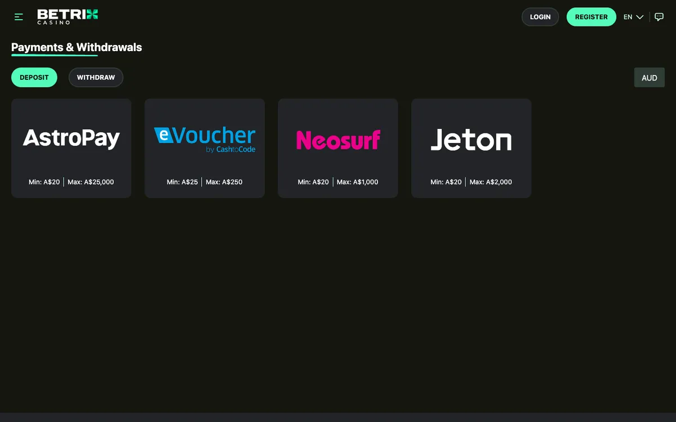The width and height of the screenshot is (676, 422).
Task: Choose the Neosurf payment card
Action: point(338,149)
